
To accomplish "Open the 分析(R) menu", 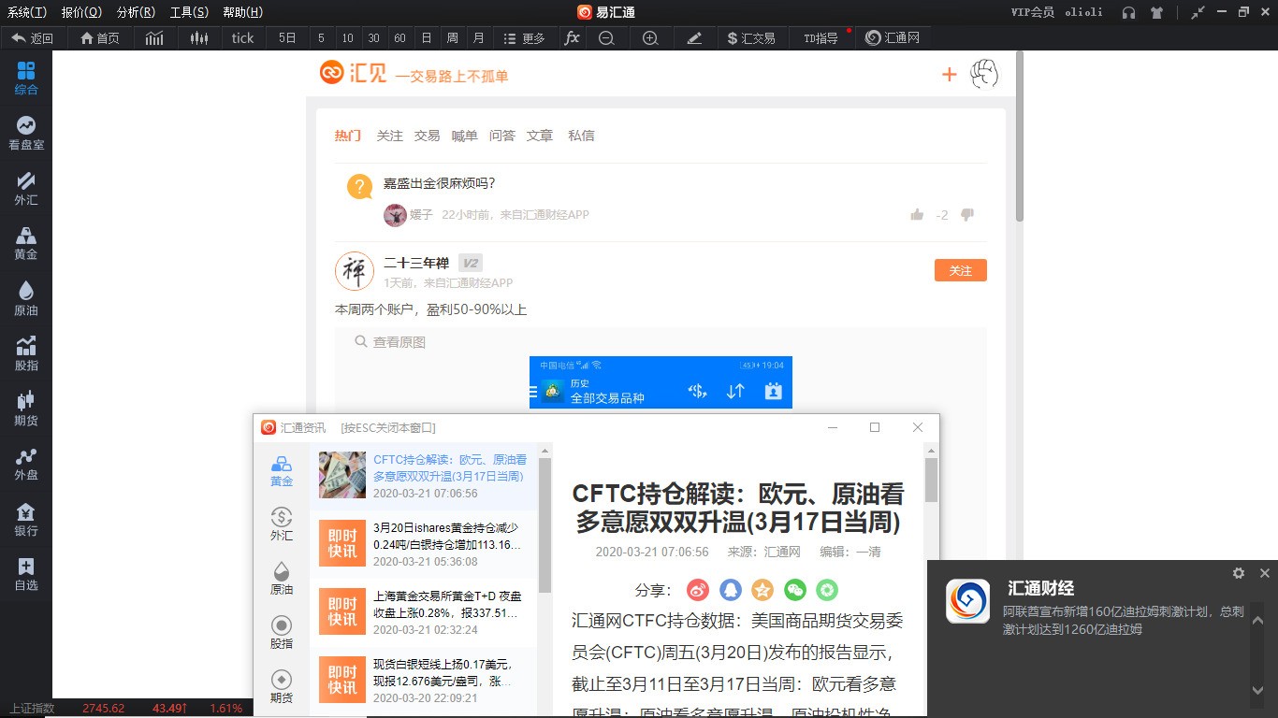I will 136,12.
